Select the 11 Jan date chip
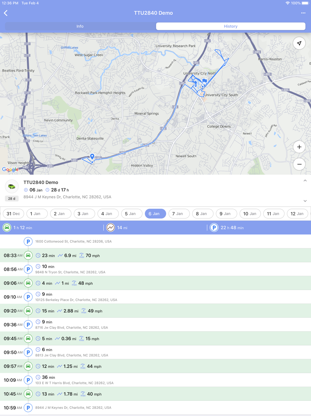The height and width of the screenshot is (416, 311). pyautogui.click(x=274, y=214)
